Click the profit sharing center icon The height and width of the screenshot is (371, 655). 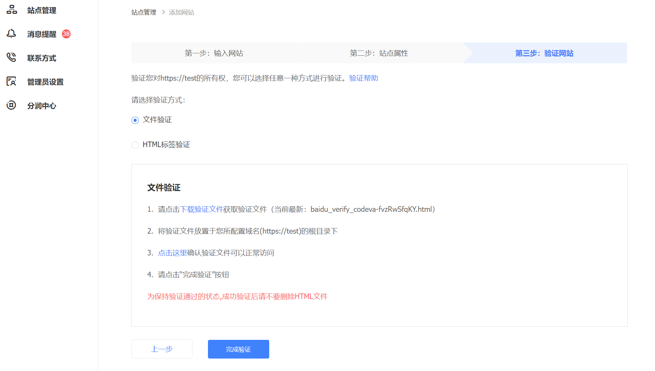(11, 105)
